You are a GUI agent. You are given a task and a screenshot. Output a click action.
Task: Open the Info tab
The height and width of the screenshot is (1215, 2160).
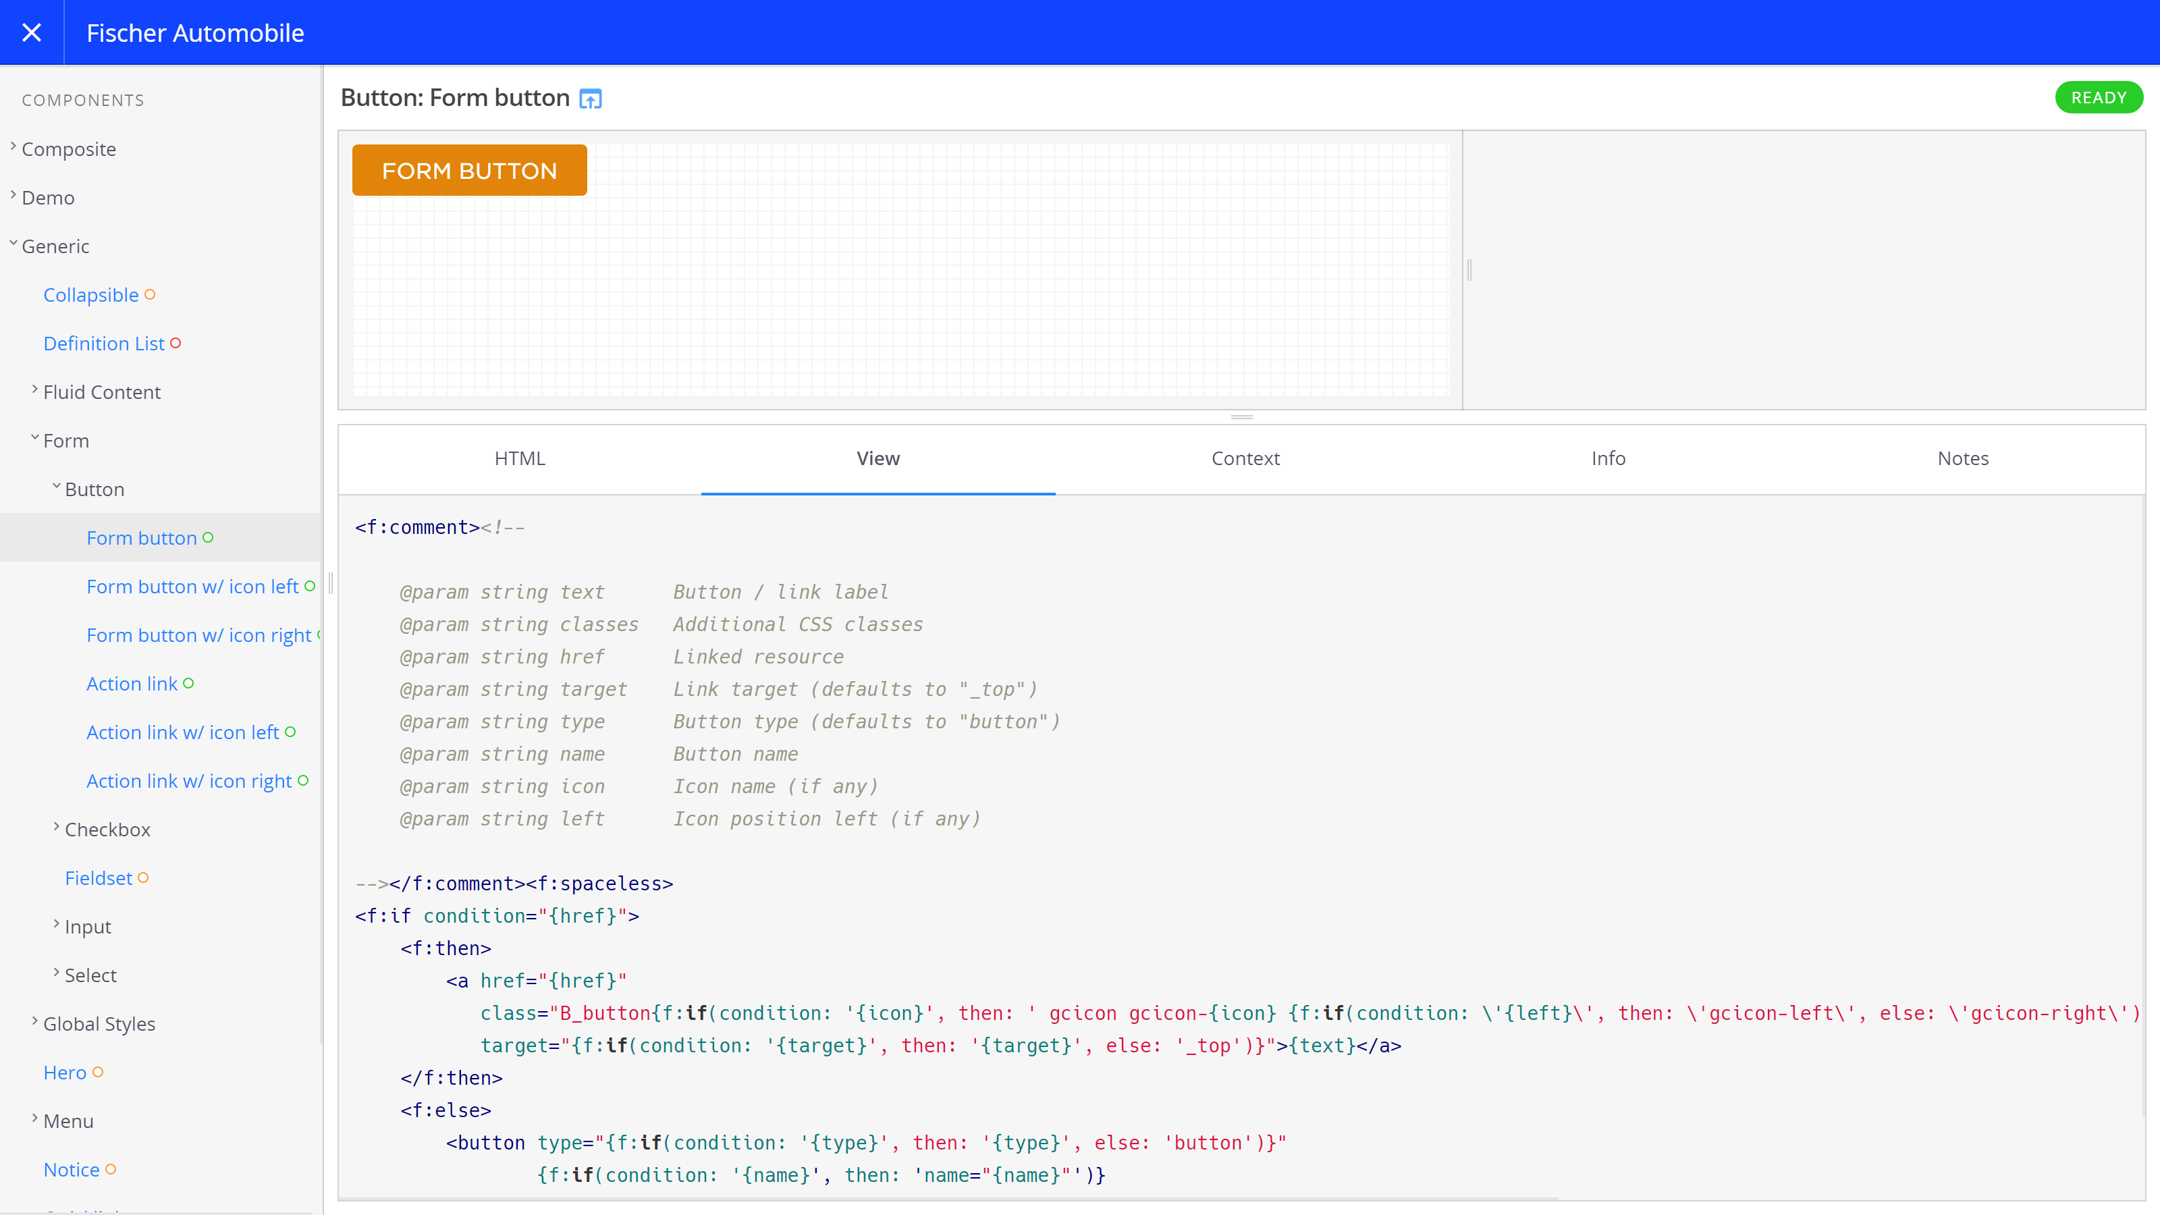pyautogui.click(x=1607, y=459)
